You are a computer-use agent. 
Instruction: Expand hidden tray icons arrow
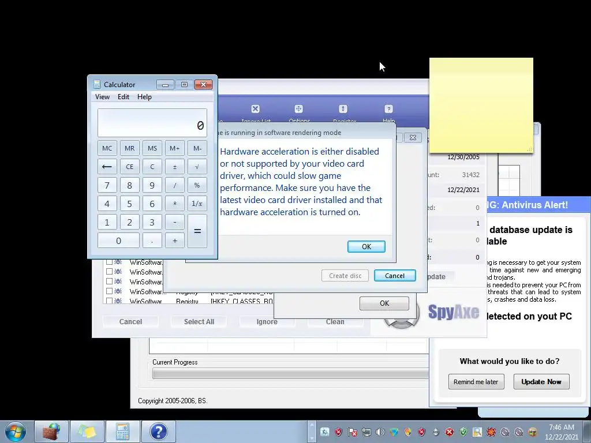pos(311,431)
